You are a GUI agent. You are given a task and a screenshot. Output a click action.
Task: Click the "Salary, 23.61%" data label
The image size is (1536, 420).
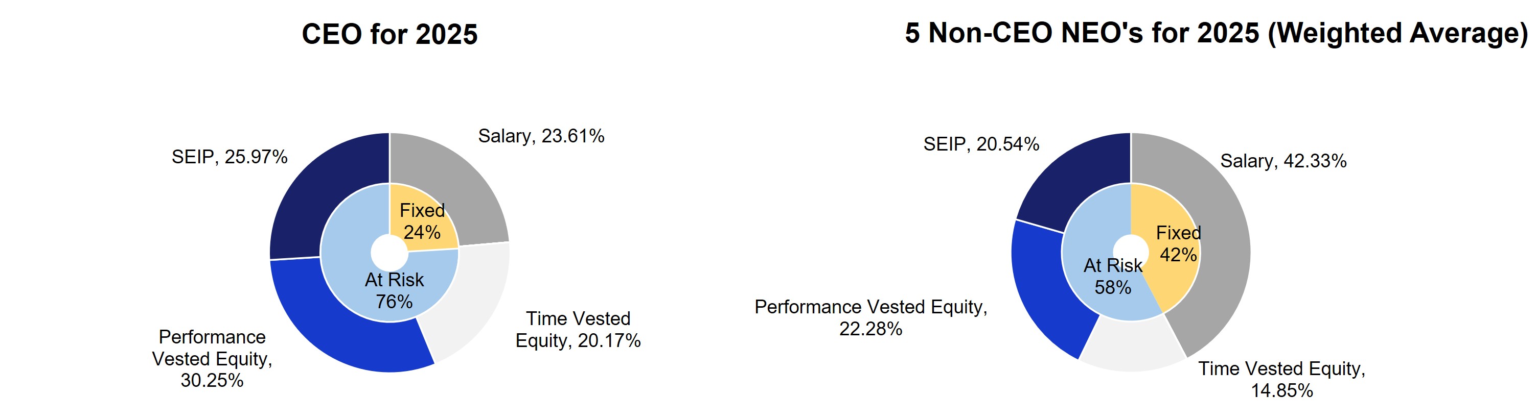pyautogui.click(x=541, y=136)
